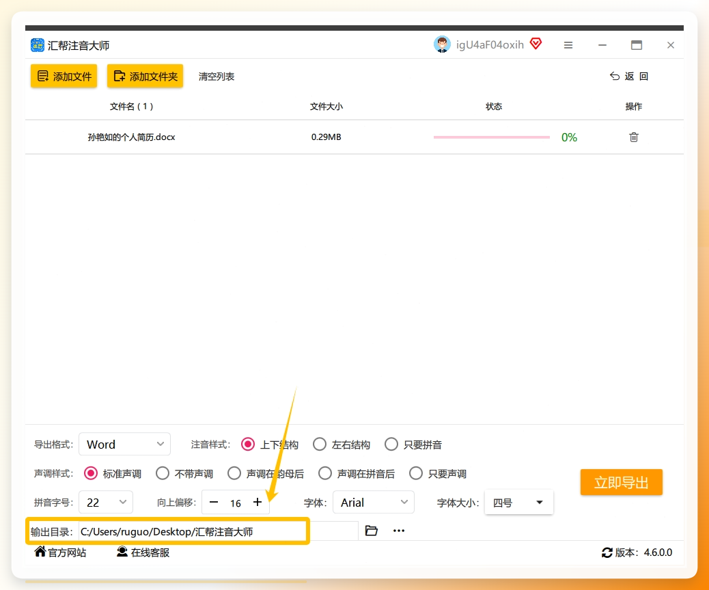Viewport: 709px width, 590px height.
Task: Click the pink progress bar
Action: [x=492, y=137]
